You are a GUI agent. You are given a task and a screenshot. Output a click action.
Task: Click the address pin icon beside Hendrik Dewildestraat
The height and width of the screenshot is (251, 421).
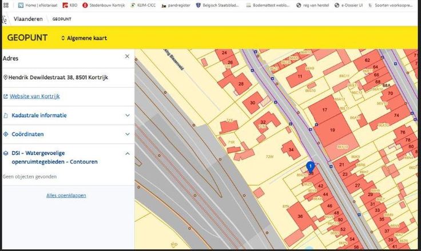tap(5, 78)
